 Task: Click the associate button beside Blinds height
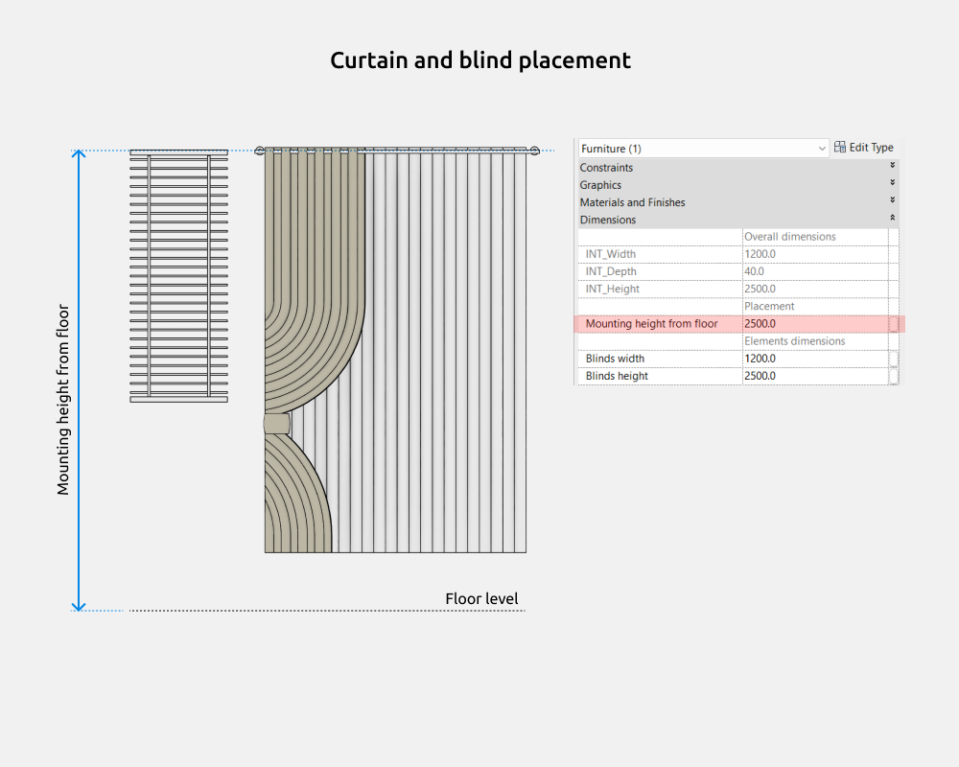click(x=894, y=376)
